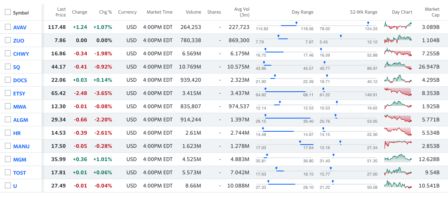Image resolution: width=448 pixels, height=197 pixels.
Task: Open the ZUO ticker link
Action: point(19,40)
